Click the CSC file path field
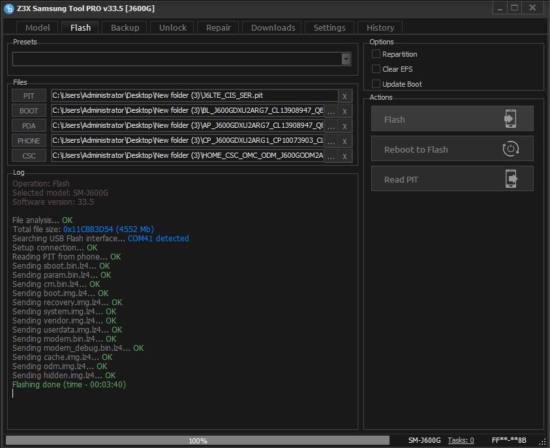This screenshot has width=550, height=448. (x=188, y=155)
